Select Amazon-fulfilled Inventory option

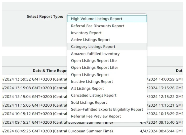[107, 54]
